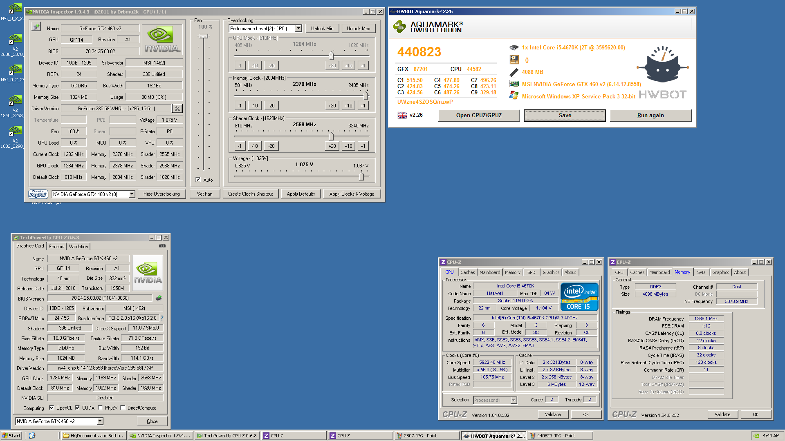Viewport: 785px width, 441px height.
Task: Click the BIOS Version field in GPU-Z
Action: coord(100,298)
